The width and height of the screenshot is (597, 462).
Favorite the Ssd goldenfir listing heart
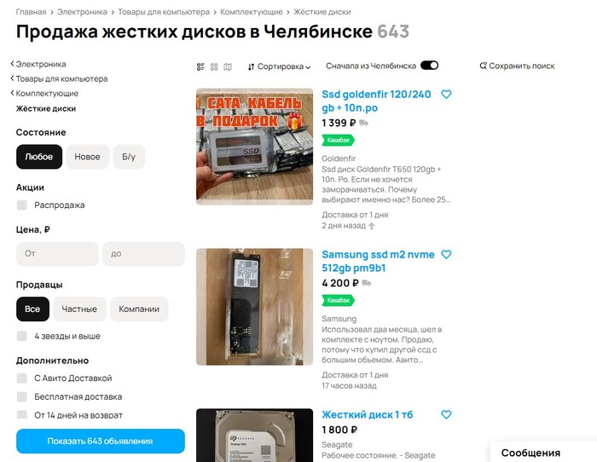pyautogui.click(x=446, y=95)
